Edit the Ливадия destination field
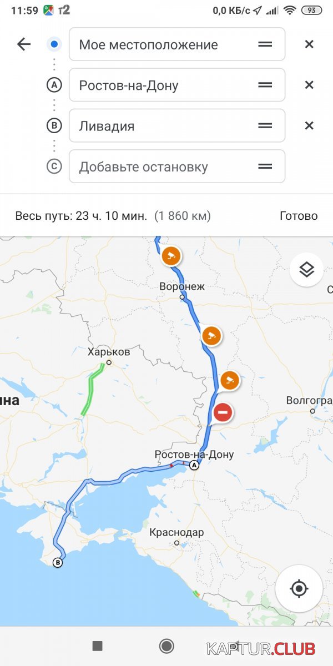 tap(177, 125)
